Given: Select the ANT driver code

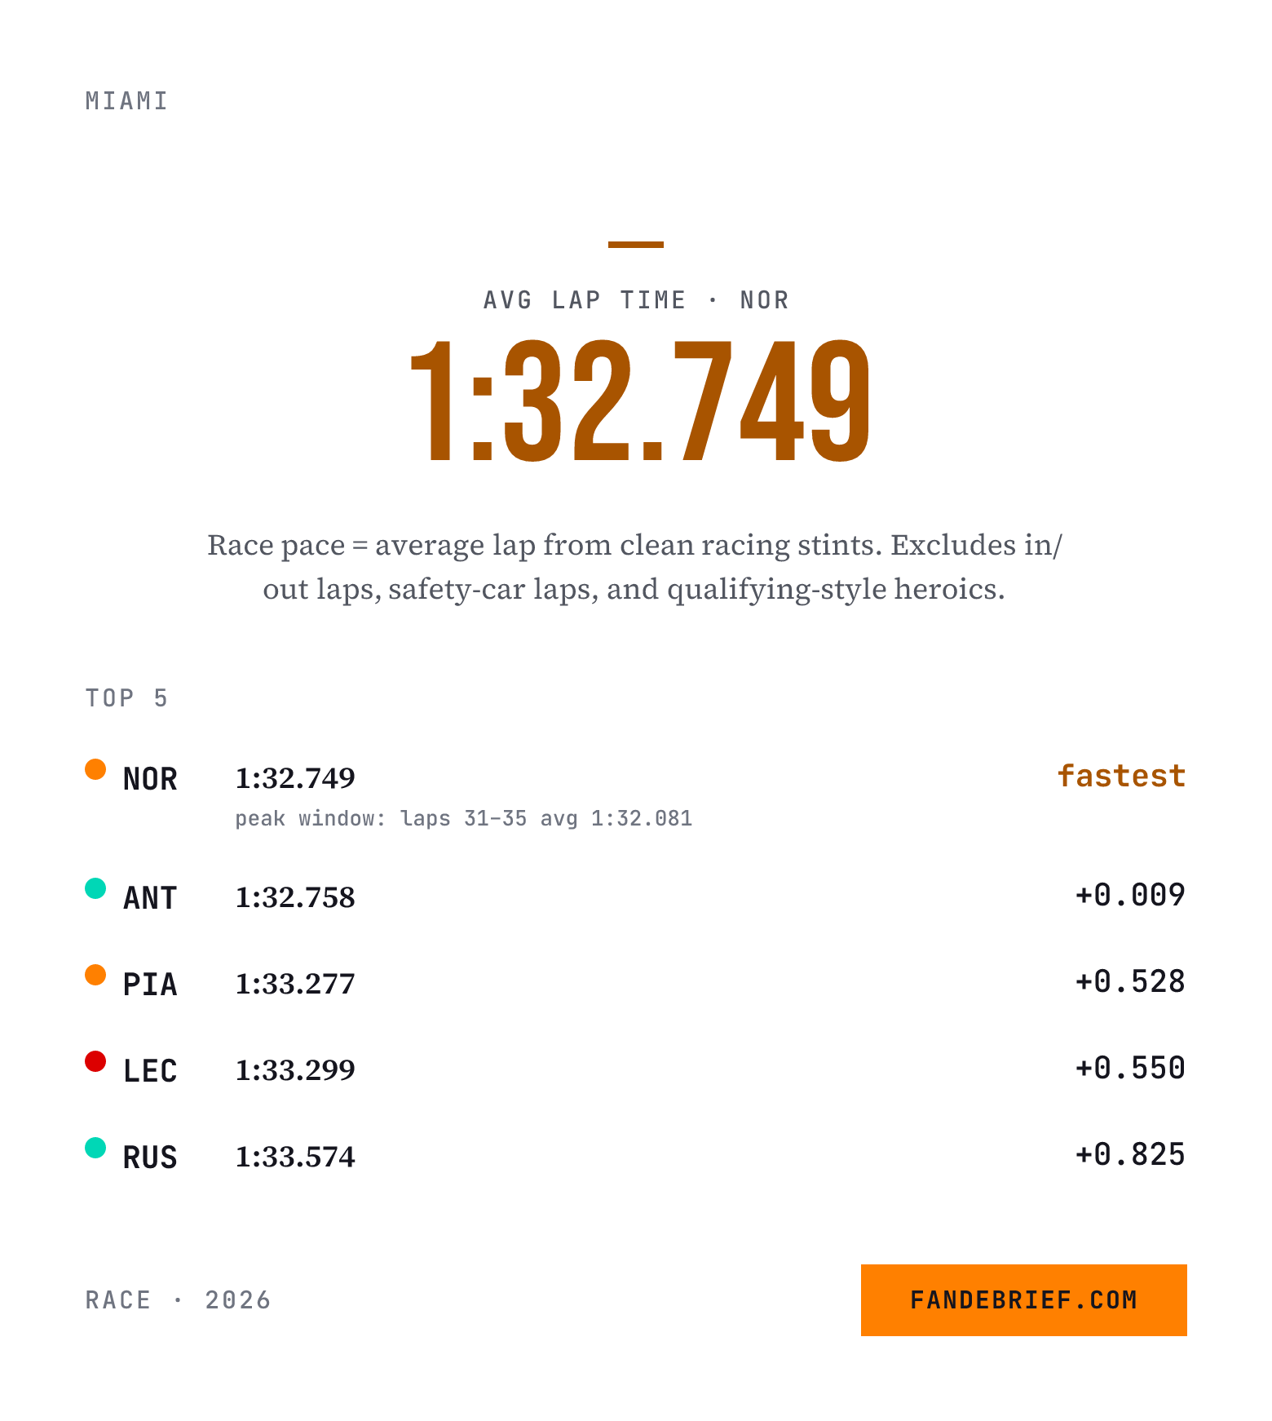Looking at the screenshot, I should (x=150, y=898).
